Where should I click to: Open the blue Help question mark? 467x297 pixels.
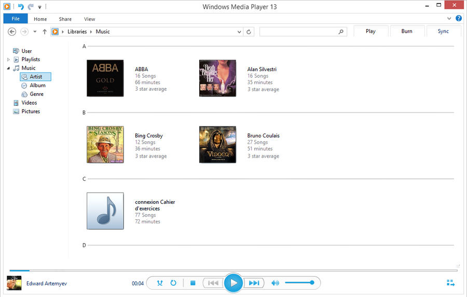[x=459, y=19]
